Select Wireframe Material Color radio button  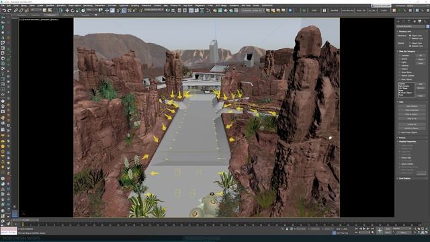410,39
